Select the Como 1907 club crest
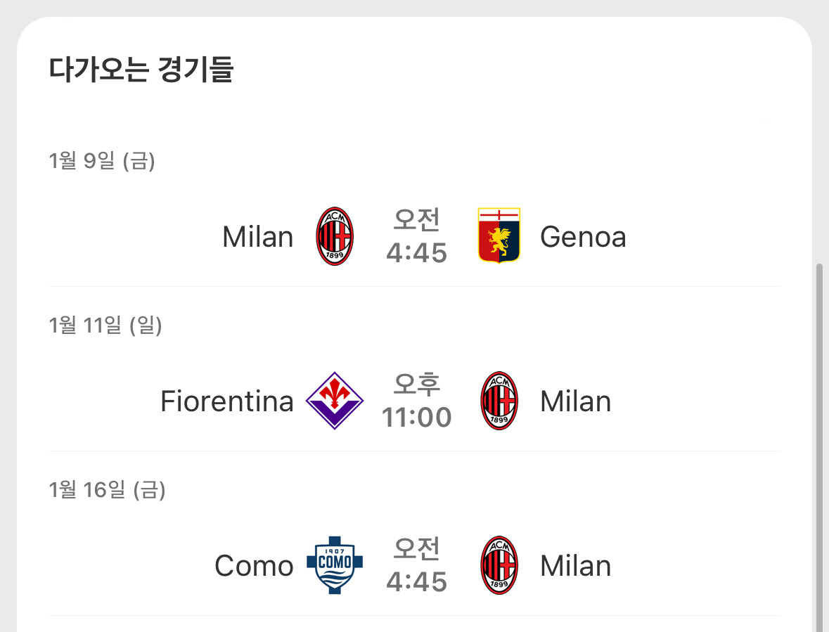This screenshot has height=632, width=829. point(335,565)
